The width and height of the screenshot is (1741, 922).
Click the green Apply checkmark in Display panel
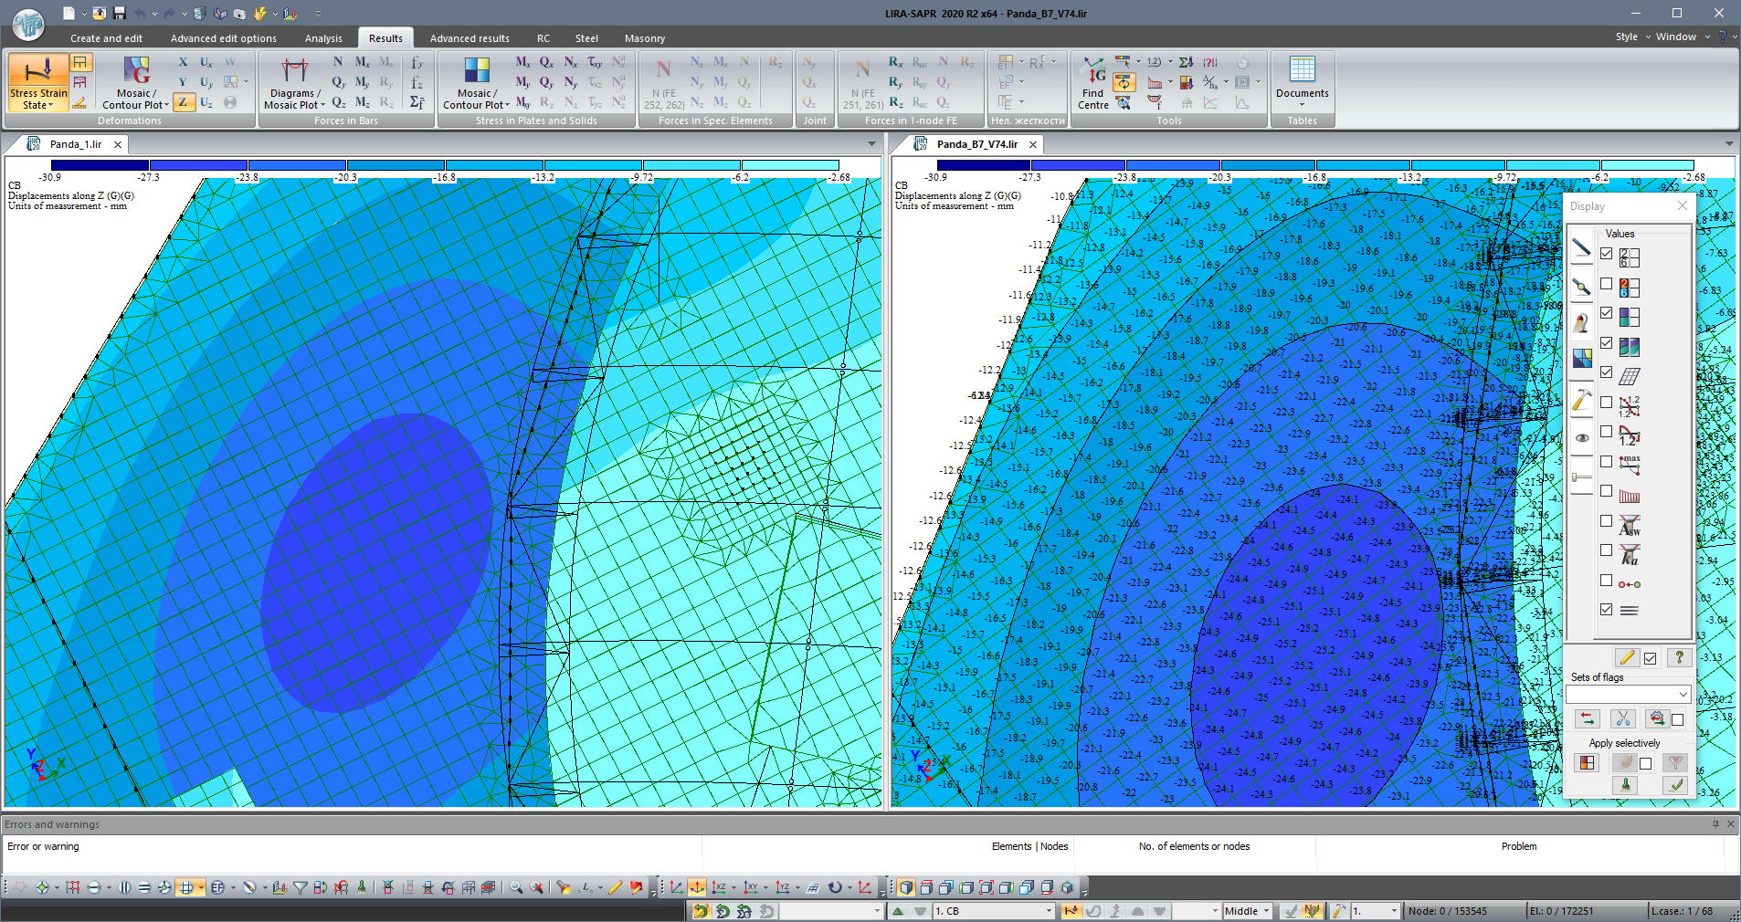[x=1677, y=786]
